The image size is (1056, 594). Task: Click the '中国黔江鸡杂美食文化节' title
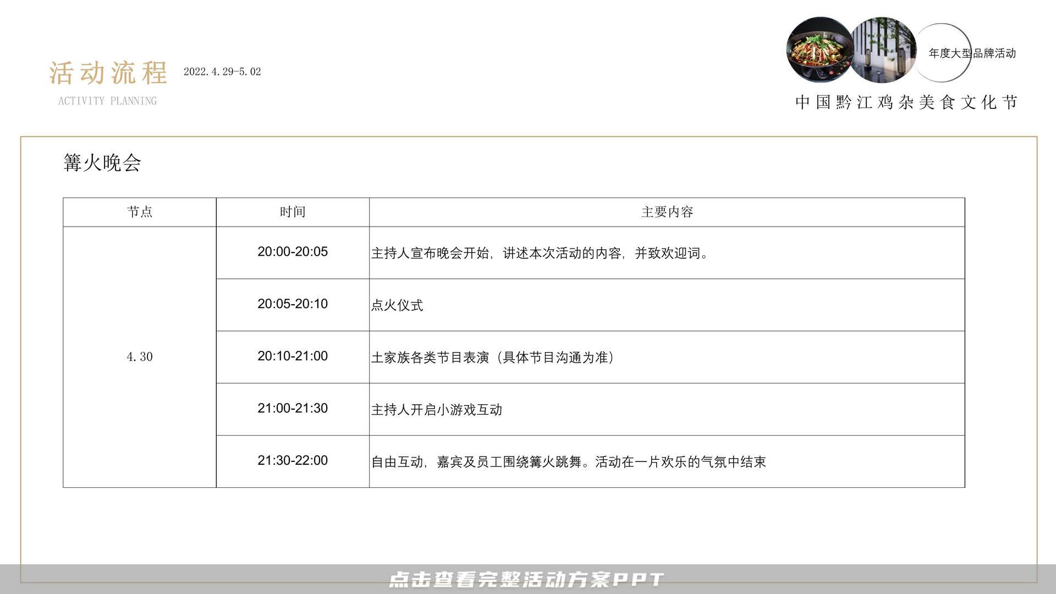906,102
